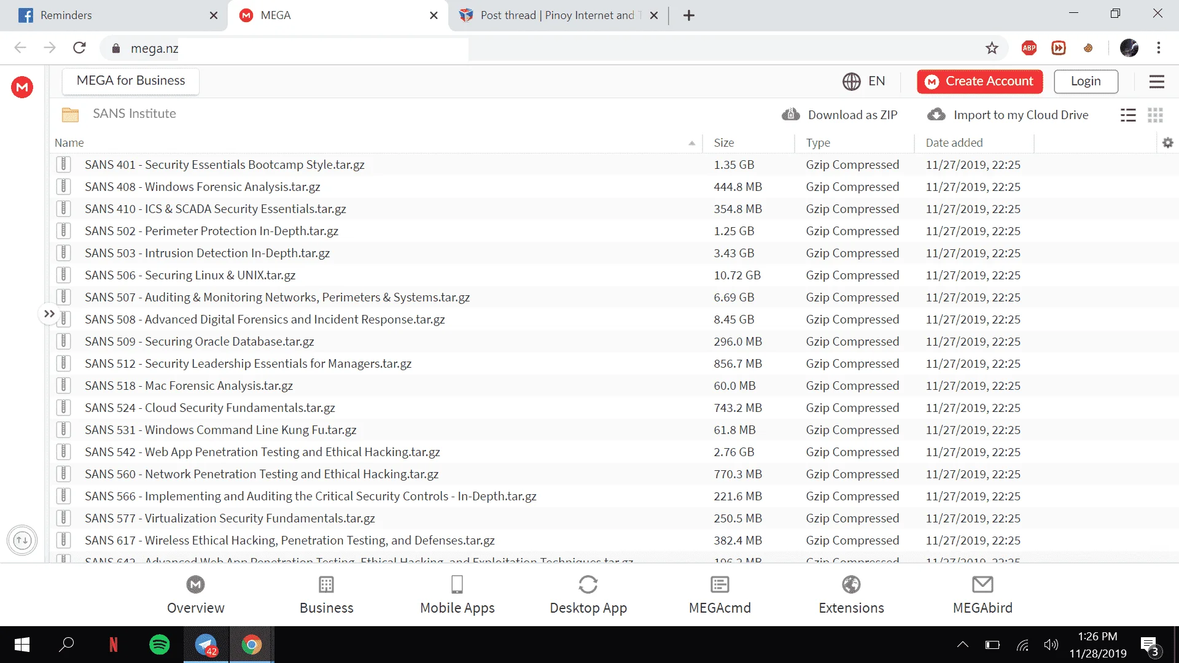The height and width of the screenshot is (663, 1179).
Task: Click the SANS Institute folder icon
Action: point(71,114)
